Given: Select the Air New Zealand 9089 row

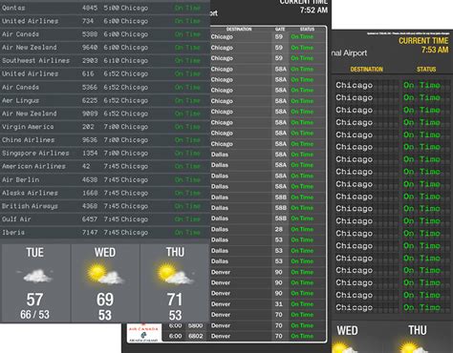Looking at the screenshot, I should pyautogui.click(x=105, y=114).
